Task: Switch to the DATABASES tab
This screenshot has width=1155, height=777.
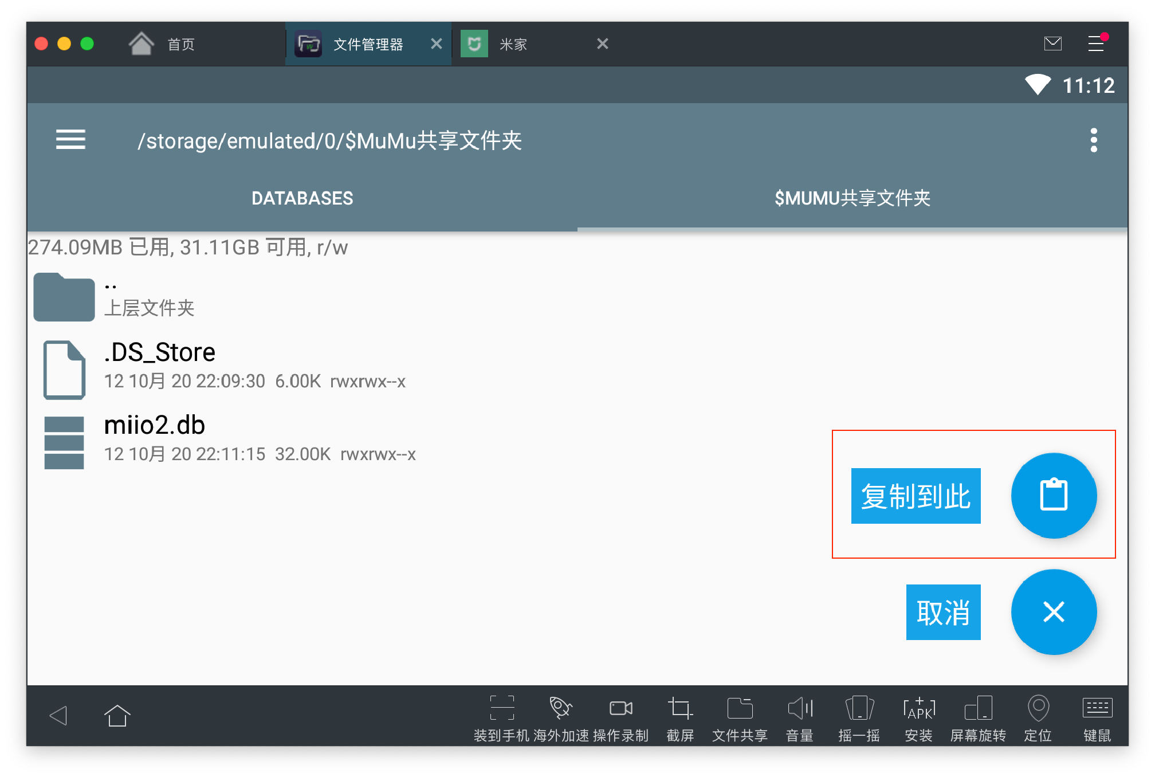Action: click(302, 198)
